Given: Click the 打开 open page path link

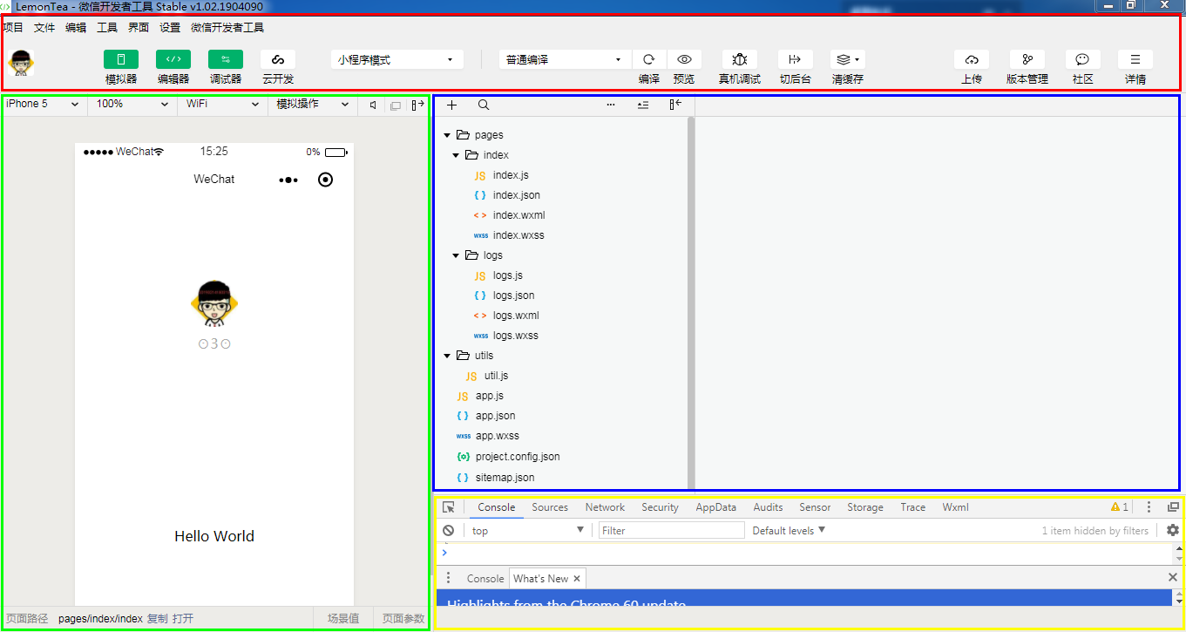Looking at the screenshot, I should coord(183,619).
